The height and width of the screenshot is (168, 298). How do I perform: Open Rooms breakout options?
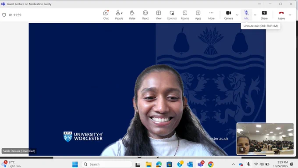(185, 15)
